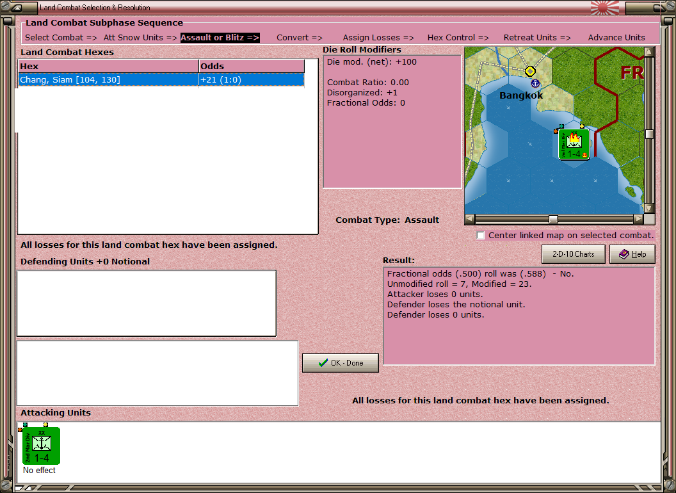
Task: Click the Odds column header
Action: (x=252, y=67)
